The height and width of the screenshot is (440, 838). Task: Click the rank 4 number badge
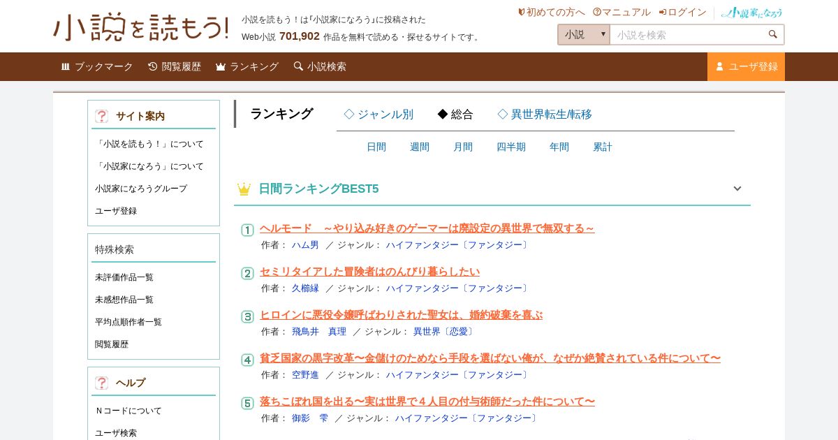[247, 360]
